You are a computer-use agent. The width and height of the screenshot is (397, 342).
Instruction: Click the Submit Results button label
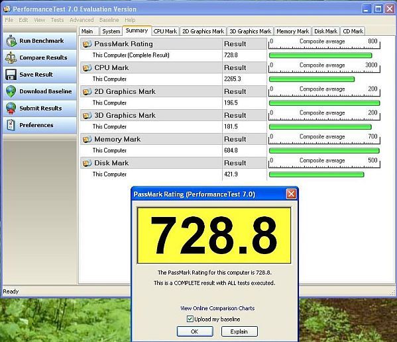point(40,108)
